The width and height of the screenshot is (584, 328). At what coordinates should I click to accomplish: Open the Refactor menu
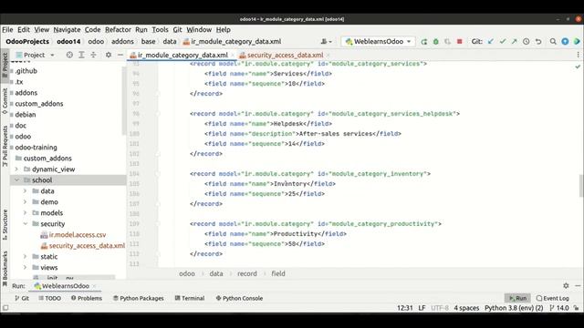[118, 30]
